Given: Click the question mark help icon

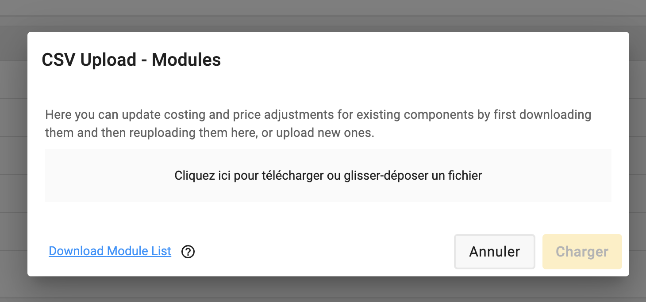Looking at the screenshot, I should click(x=188, y=252).
